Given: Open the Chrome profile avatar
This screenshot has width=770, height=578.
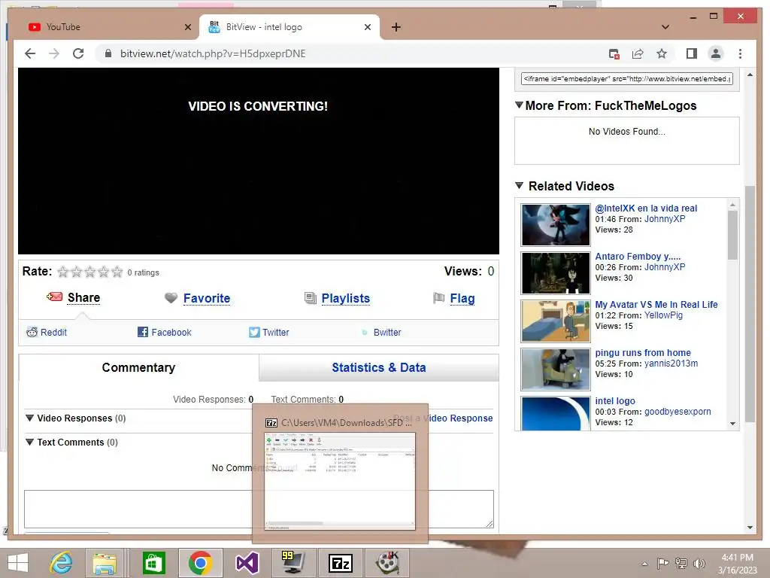Looking at the screenshot, I should point(716,53).
